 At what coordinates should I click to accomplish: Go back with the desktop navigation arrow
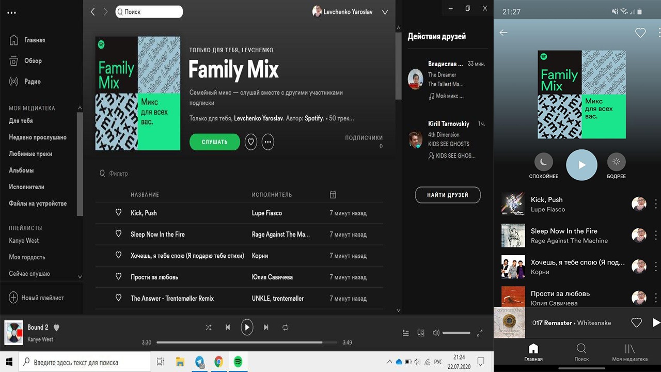93,12
